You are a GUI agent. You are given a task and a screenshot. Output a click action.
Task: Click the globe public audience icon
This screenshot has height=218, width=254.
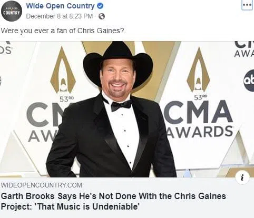point(102,16)
